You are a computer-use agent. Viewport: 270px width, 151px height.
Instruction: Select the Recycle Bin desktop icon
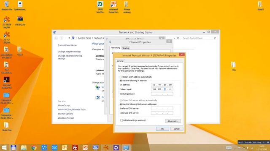point(7,5)
